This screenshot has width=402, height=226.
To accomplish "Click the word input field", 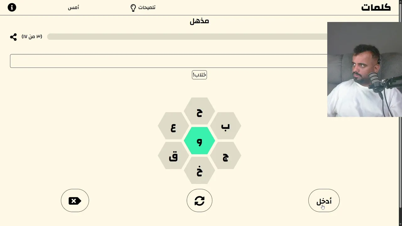I will tap(168, 61).
